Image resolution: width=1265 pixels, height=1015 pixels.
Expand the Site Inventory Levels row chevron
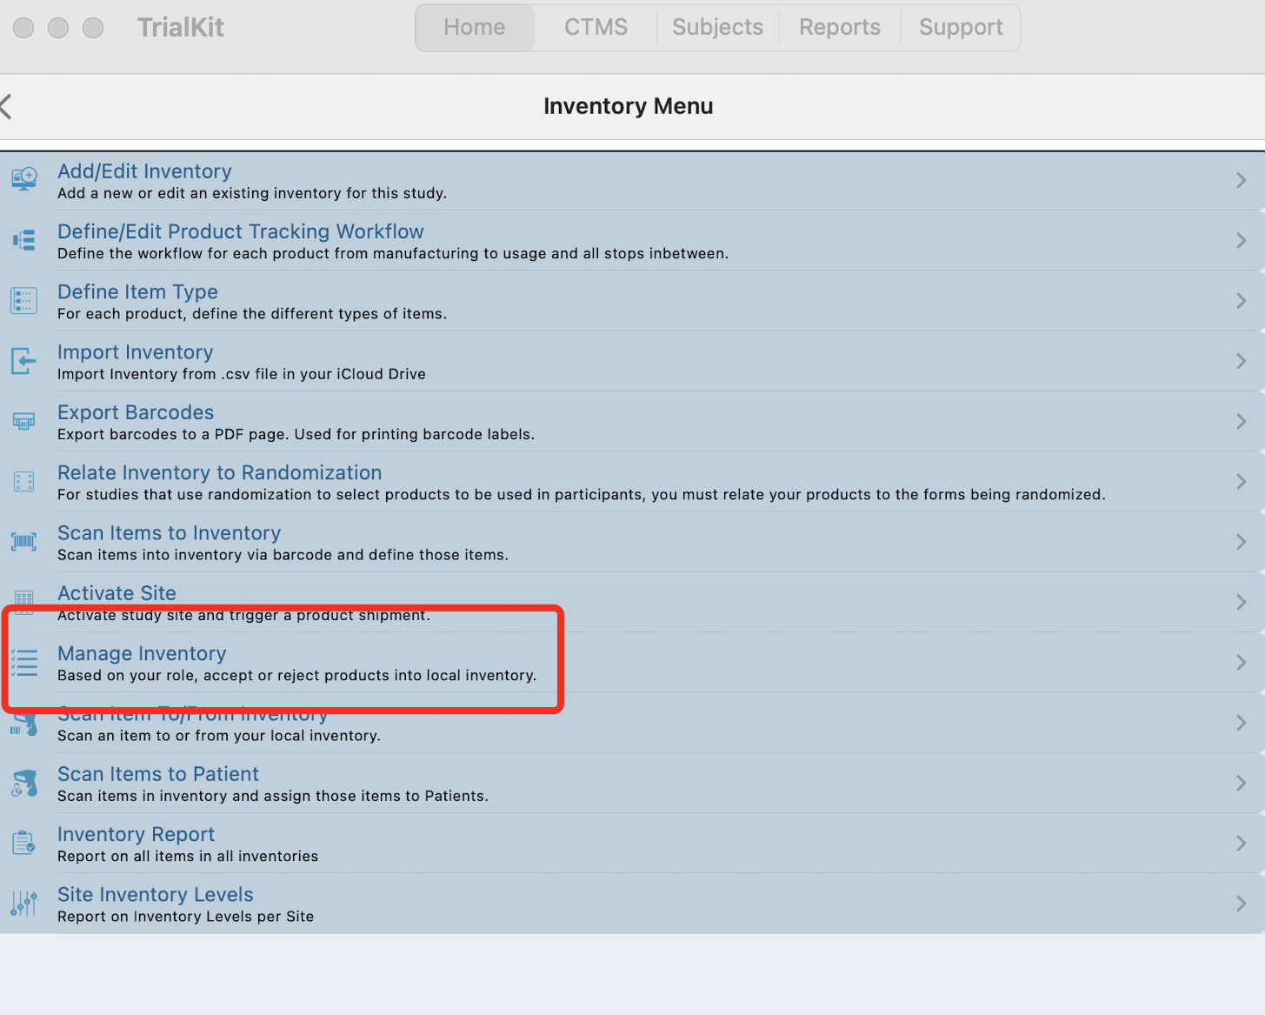pos(1242,904)
